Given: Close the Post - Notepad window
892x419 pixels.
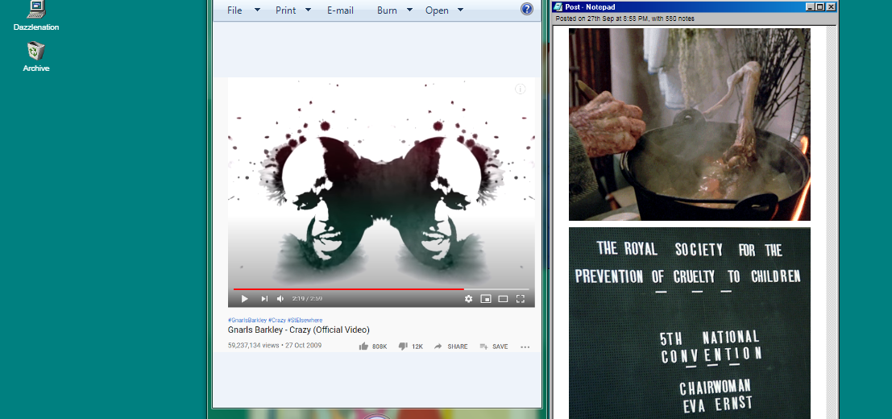Looking at the screenshot, I should point(831,6).
